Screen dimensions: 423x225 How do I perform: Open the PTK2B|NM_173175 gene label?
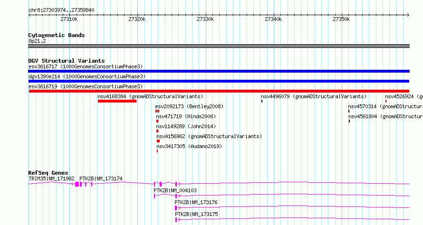tap(196, 214)
